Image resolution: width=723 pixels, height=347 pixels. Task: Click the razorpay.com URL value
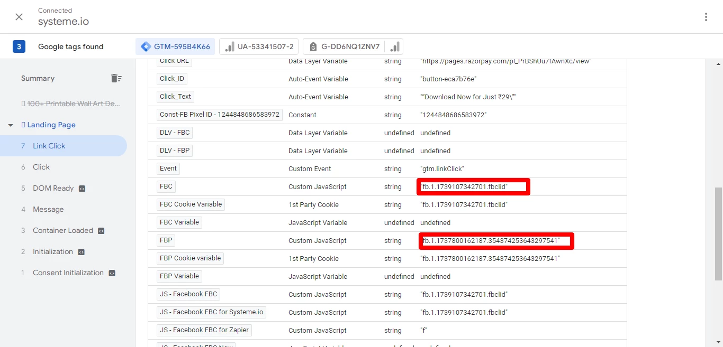pyautogui.click(x=505, y=61)
